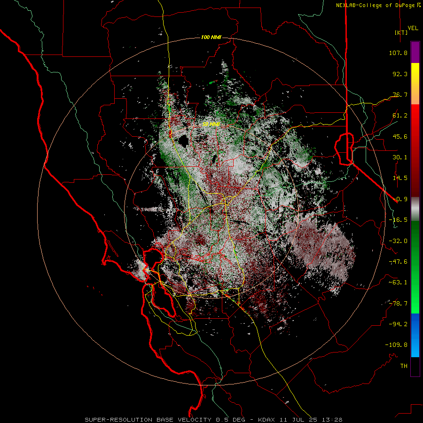Screen dimensions: 423x423
Task: Select the -16.5 scale value
Action: (x=398, y=220)
